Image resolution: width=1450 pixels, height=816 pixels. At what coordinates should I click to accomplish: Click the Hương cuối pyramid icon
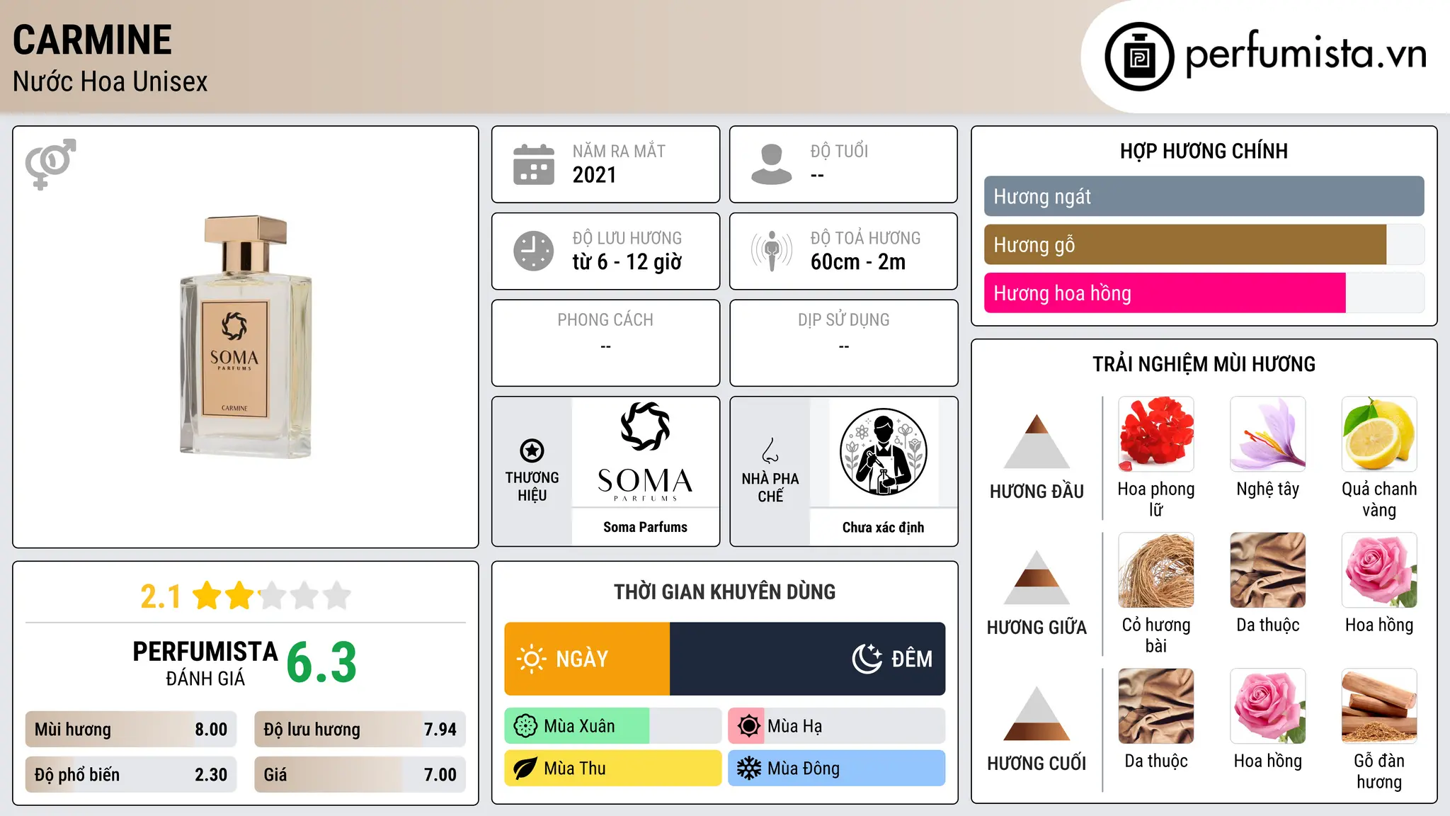1037,713
